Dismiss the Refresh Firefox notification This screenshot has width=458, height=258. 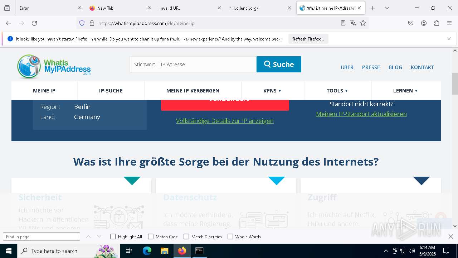pos(449,39)
